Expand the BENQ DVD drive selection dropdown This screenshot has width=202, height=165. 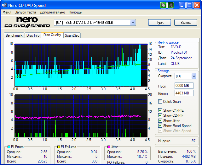pos(133,23)
